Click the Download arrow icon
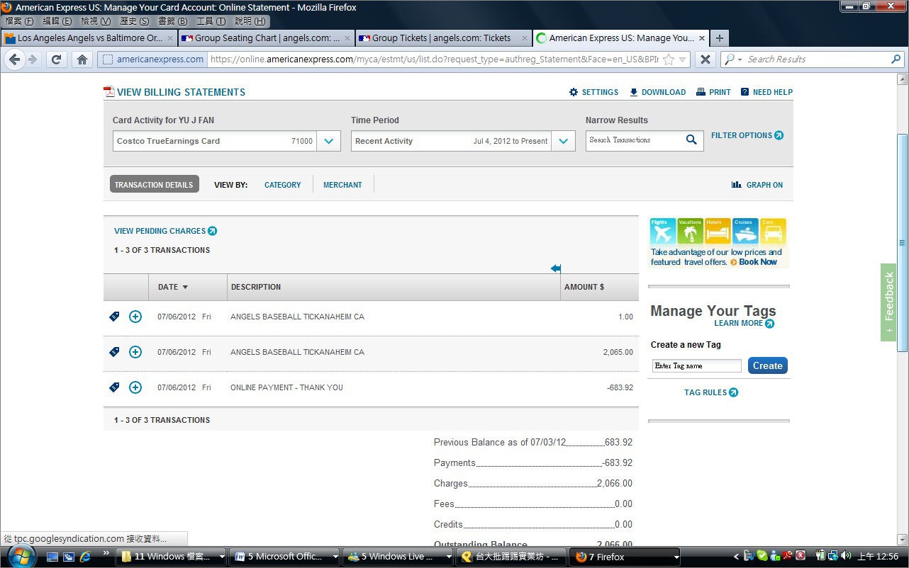The image size is (909, 568). pos(634,92)
